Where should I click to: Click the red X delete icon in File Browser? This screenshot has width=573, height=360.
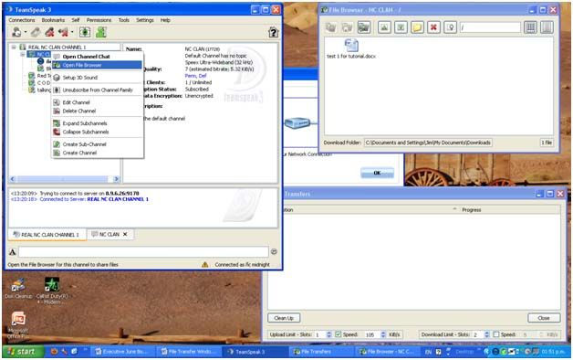[433, 27]
